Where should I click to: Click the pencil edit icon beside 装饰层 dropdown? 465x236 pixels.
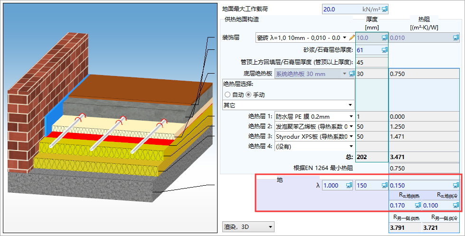[352, 38]
